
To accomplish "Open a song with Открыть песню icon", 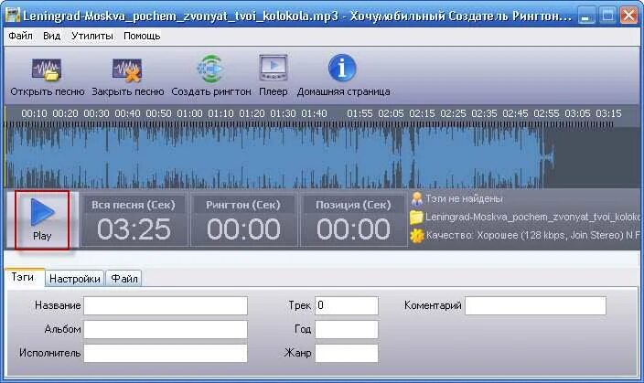I will pyautogui.click(x=47, y=69).
